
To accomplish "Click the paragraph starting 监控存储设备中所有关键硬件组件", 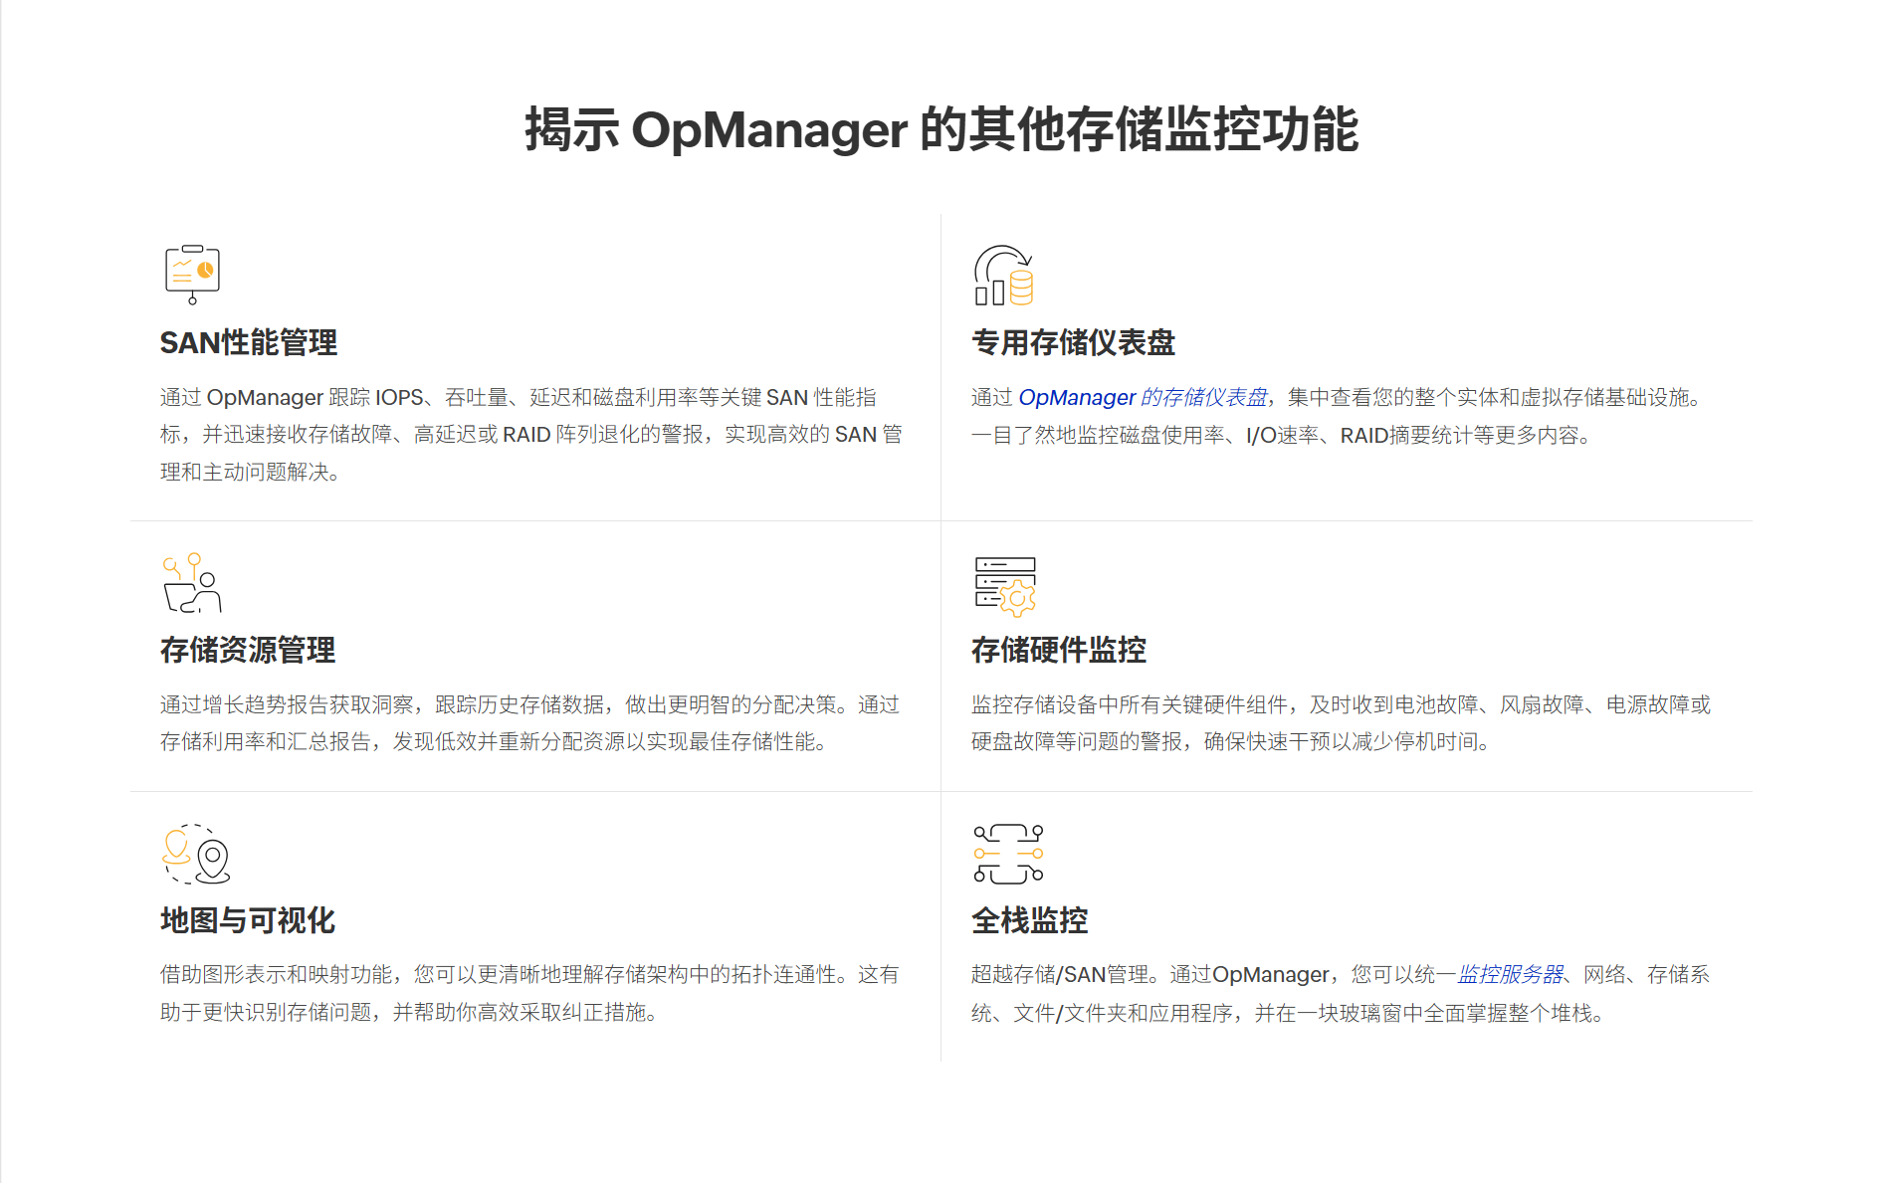I will coord(1341,723).
